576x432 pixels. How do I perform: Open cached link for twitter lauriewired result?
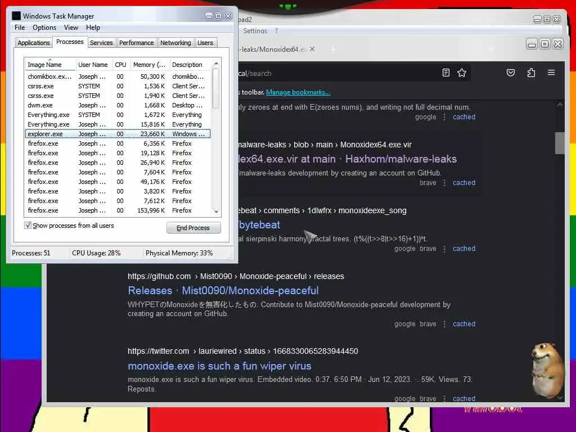[x=464, y=399]
